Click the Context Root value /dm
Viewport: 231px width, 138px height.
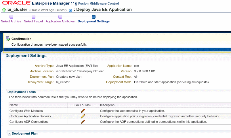(137, 77)
